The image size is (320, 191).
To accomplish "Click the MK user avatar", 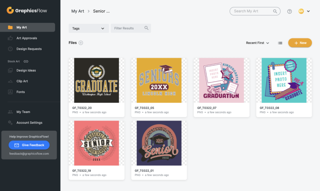I will tap(301, 11).
